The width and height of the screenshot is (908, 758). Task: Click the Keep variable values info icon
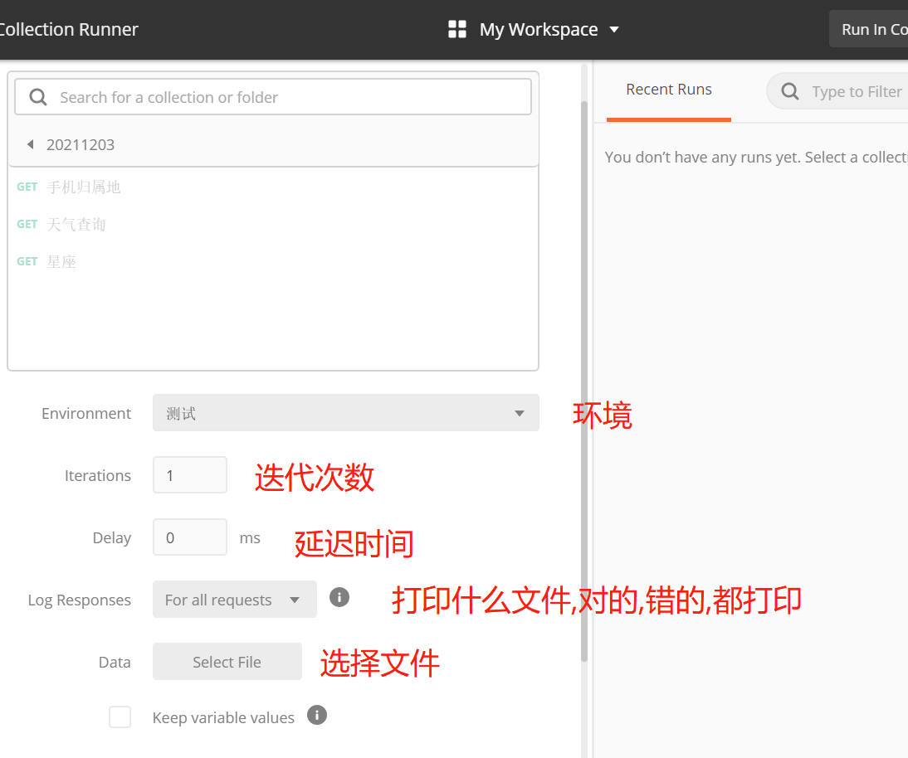click(x=317, y=715)
